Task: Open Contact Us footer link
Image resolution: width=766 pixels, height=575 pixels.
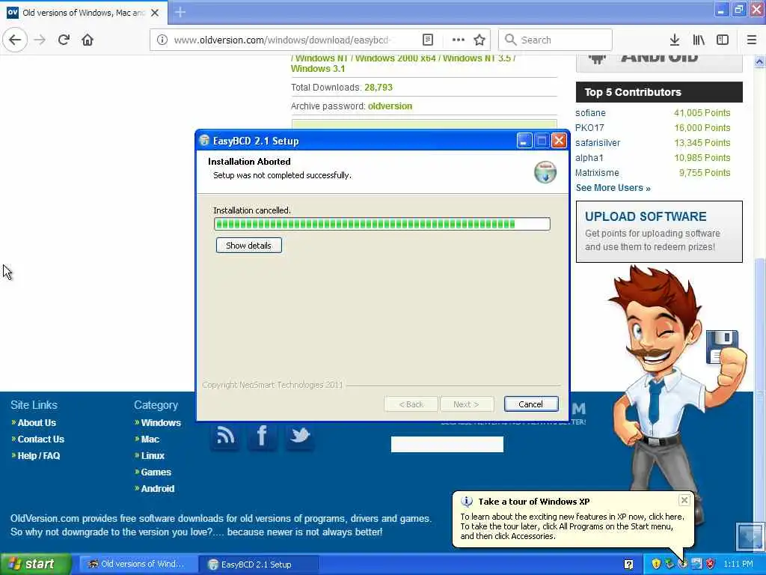Action: pyautogui.click(x=40, y=439)
